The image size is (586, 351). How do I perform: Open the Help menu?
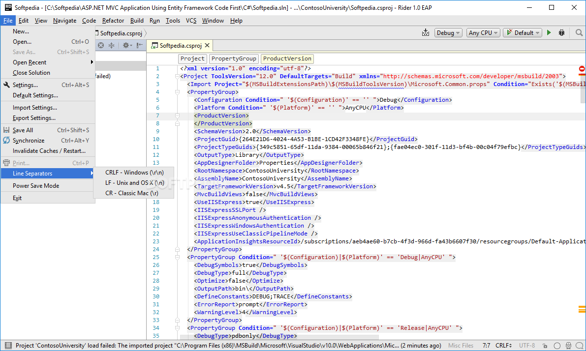(x=236, y=21)
